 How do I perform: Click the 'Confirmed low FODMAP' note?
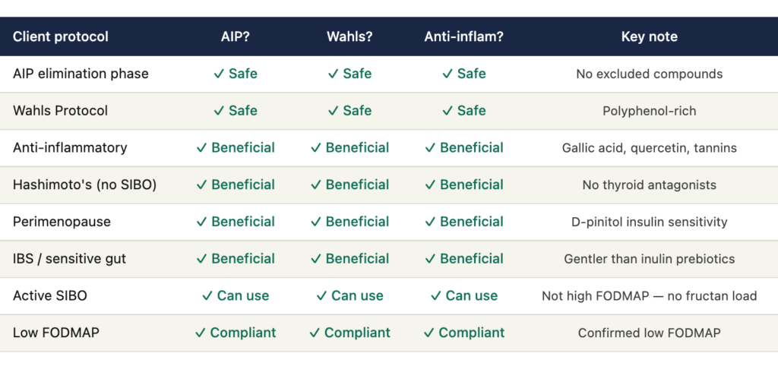649,333
